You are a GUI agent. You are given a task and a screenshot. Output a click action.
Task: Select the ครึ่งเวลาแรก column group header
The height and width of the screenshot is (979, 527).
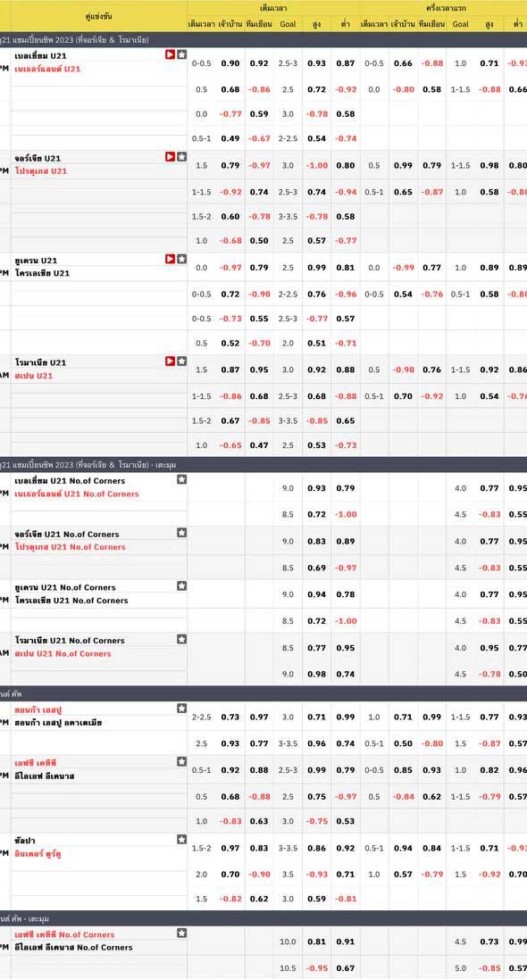443,7
